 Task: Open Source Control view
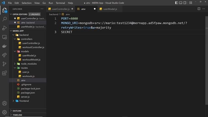pos(4,64)
